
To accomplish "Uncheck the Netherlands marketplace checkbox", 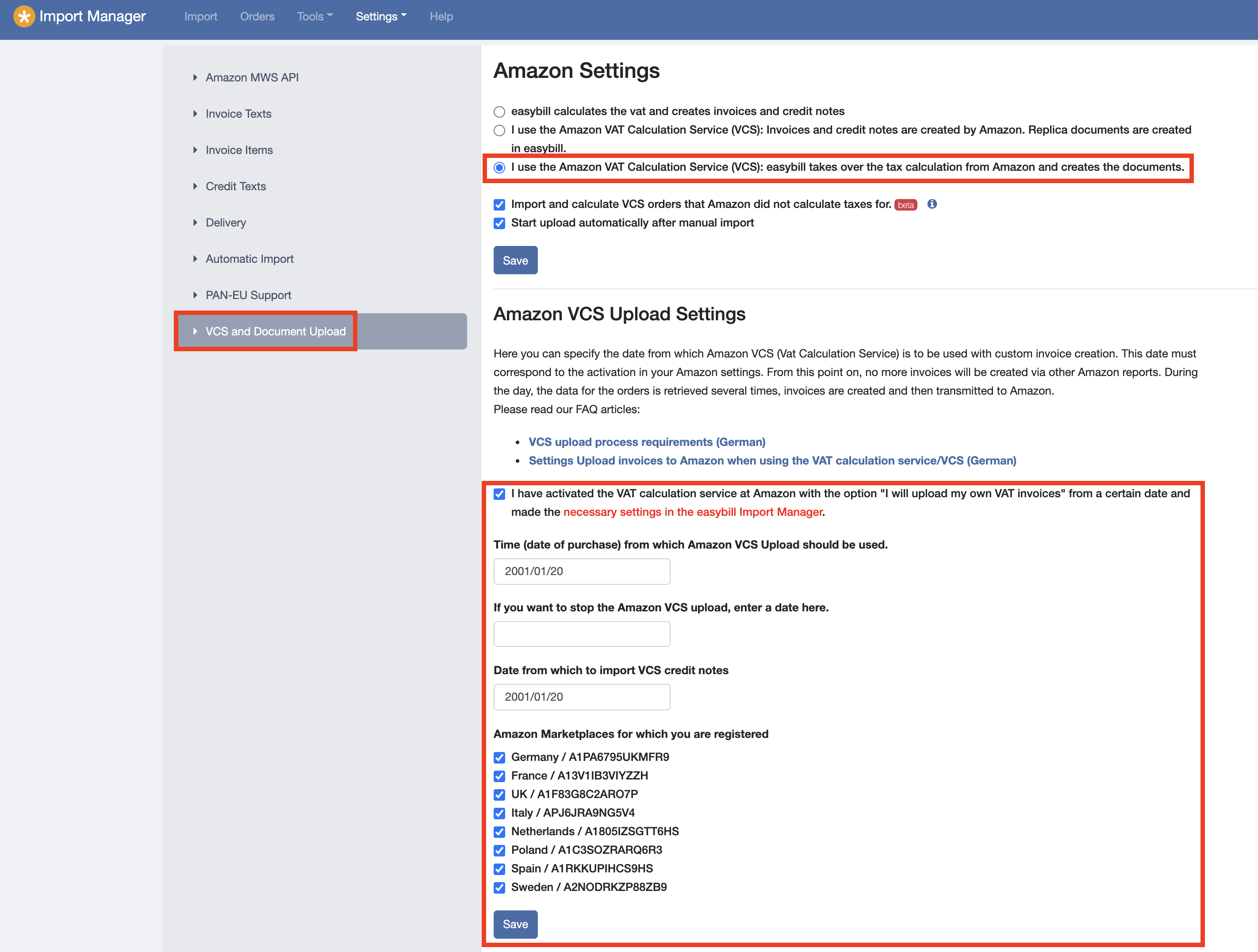I will click(499, 832).
